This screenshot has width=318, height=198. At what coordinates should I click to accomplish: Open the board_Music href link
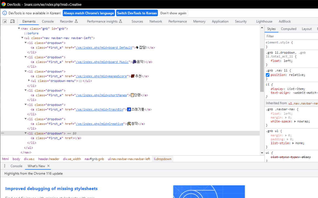[102, 62]
